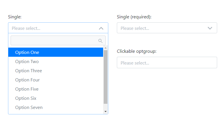220x127 pixels.
Task: Click the scrollbar up arrow
Action: point(105,48)
